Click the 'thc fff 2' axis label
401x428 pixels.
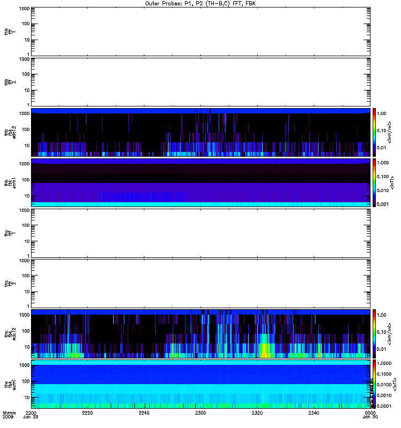tap(10, 284)
